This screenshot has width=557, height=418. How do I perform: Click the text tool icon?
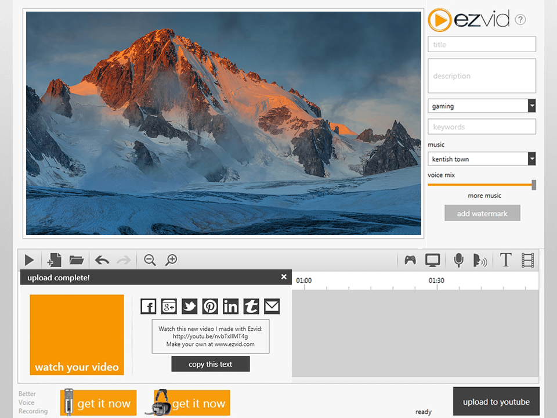coord(505,260)
